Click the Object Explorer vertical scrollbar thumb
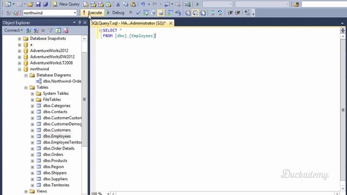Image resolution: width=347 pixels, height=195 pixels. [85, 99]
